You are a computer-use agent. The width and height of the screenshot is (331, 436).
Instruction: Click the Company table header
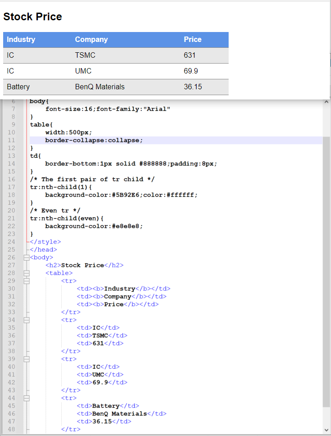point(91,40)
